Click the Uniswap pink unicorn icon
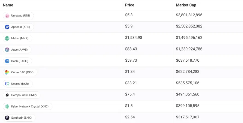This screenshot has height=123, width=243. (x=7, y=16)
